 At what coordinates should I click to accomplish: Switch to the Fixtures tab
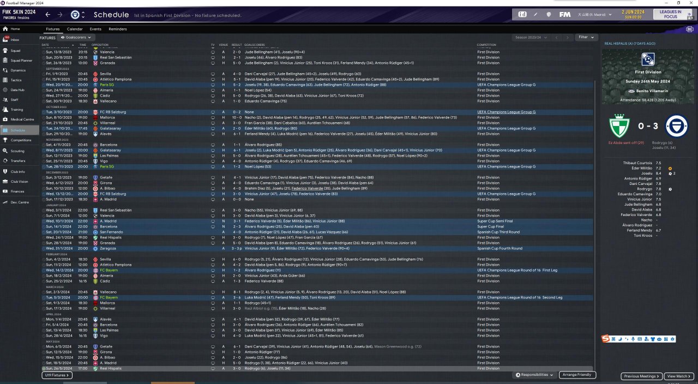tap(53, 29)
